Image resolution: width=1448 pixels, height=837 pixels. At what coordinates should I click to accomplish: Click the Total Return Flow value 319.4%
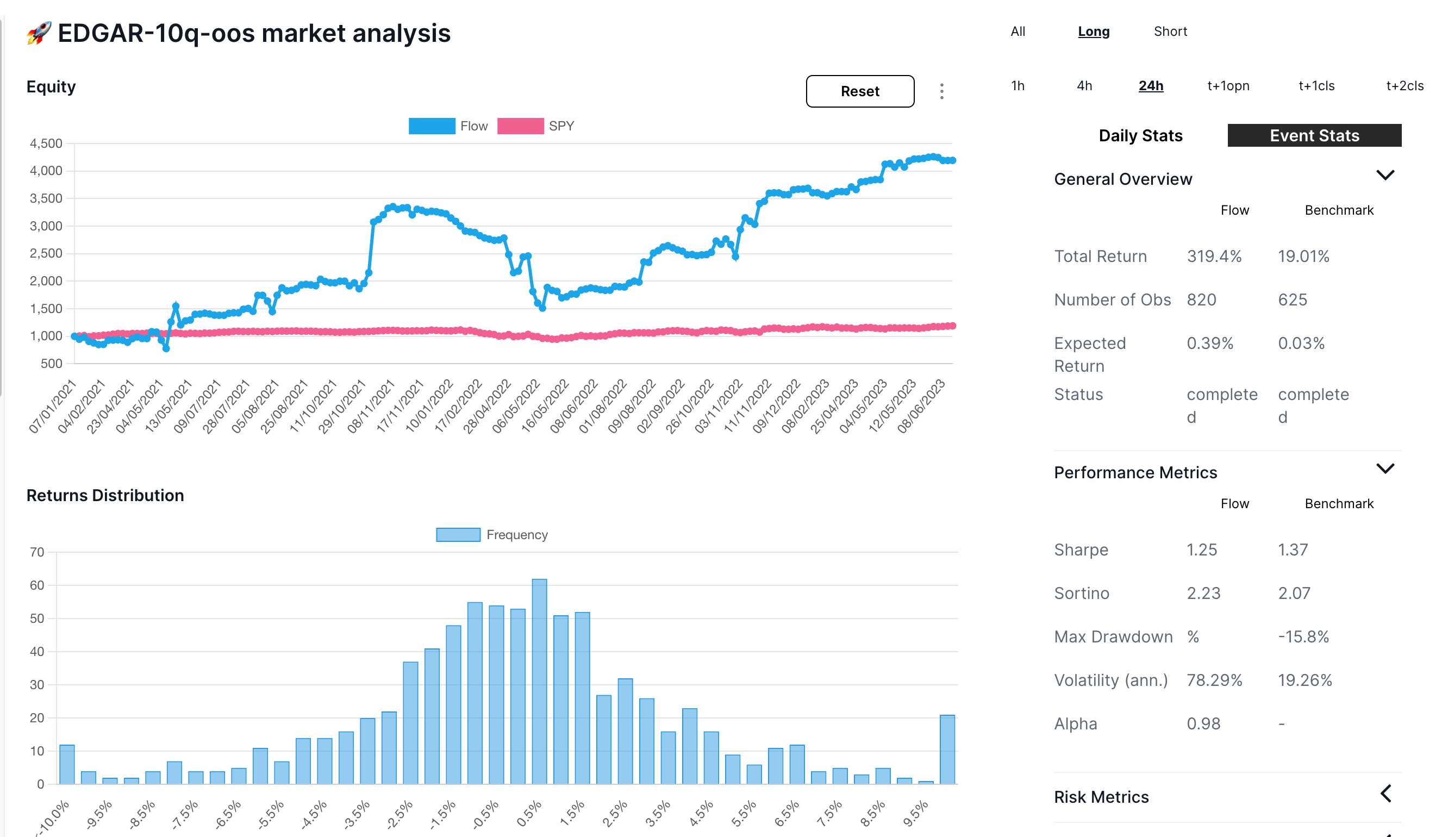tap(1214, 256)
